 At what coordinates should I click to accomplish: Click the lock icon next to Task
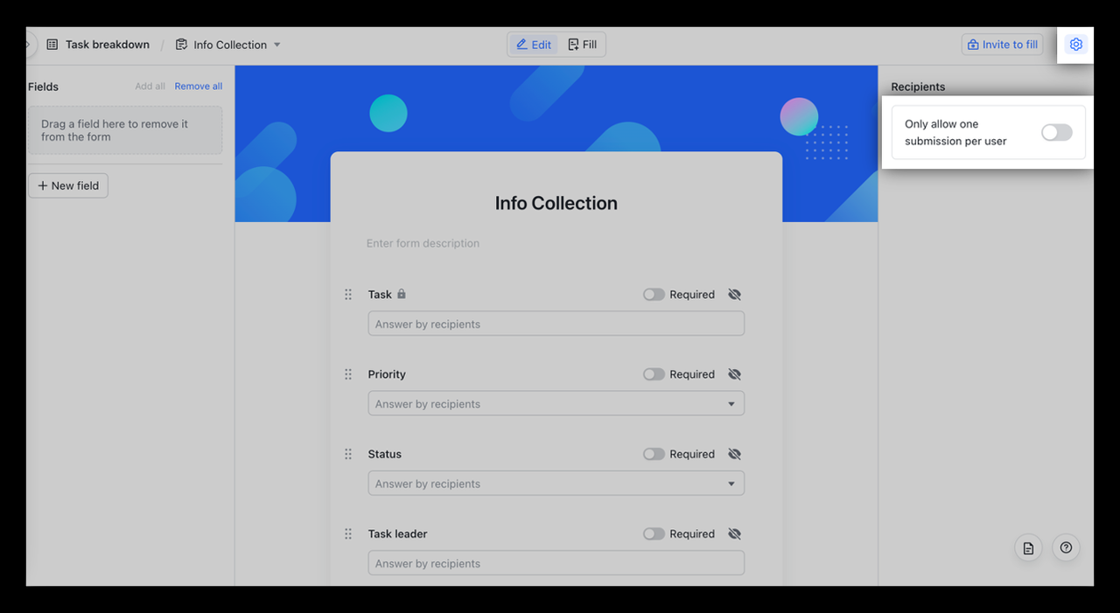[402, 294]
